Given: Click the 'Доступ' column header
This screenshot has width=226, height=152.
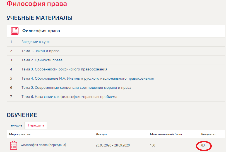Looking at the screenshot, I should tap(101, 134).
